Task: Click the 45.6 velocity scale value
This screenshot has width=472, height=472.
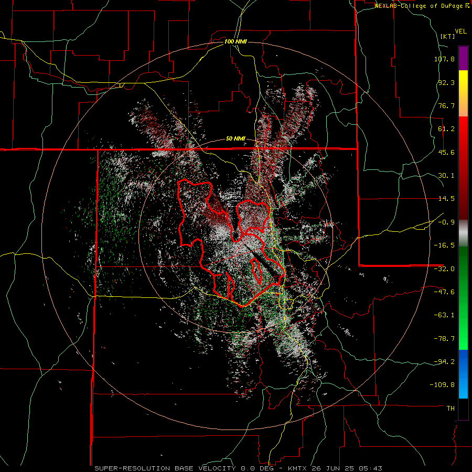Action: pyautogui.click(x=446, y=152)
